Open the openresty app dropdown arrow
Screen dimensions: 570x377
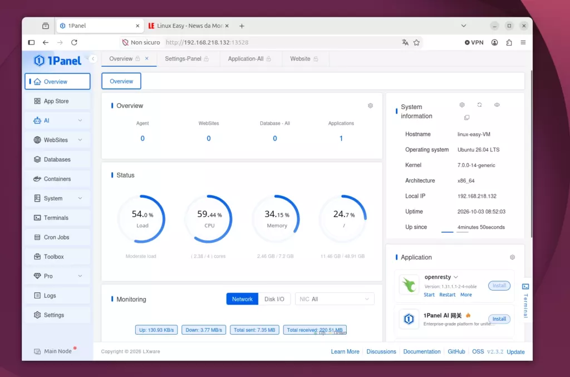pyautogui.click(x=456, y=277)
